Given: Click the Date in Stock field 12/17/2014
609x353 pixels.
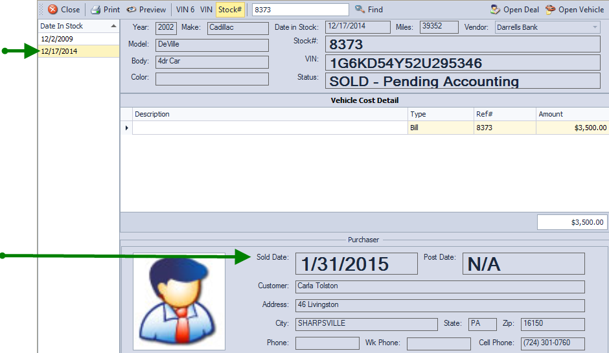Looking at the screenshot, I should coord(358,27).
